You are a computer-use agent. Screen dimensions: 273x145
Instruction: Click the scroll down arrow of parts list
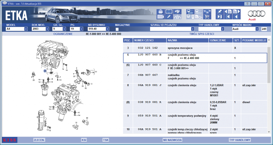[x=269, y=132]
